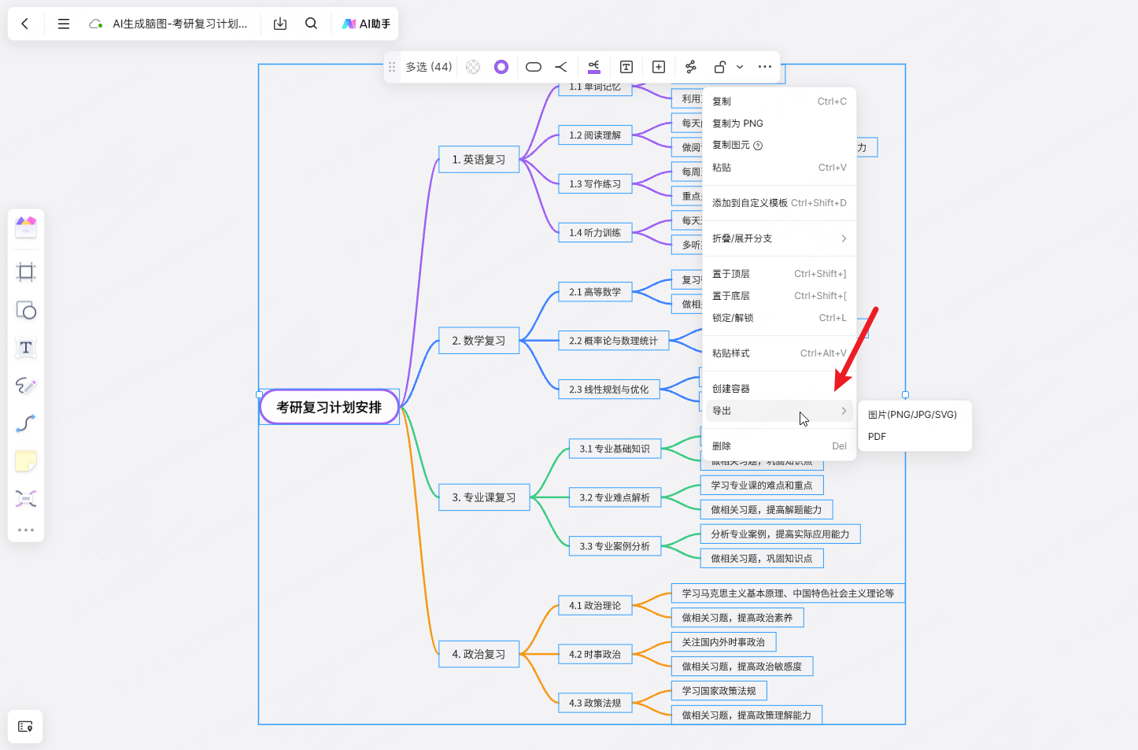
Task: Export as 图片(PNG/JPG/SVG)
Action: tap(914, 415)
